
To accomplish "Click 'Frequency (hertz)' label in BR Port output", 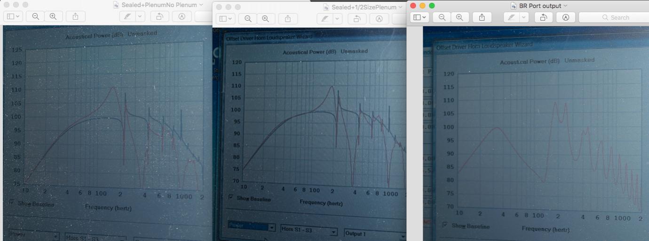I will [x=546, y=229].
